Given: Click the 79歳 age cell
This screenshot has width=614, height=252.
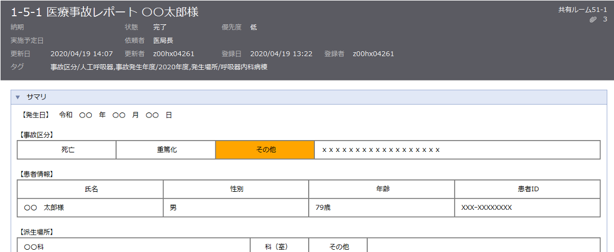Looking at the screenshot, I should click(x=381, y=208).
